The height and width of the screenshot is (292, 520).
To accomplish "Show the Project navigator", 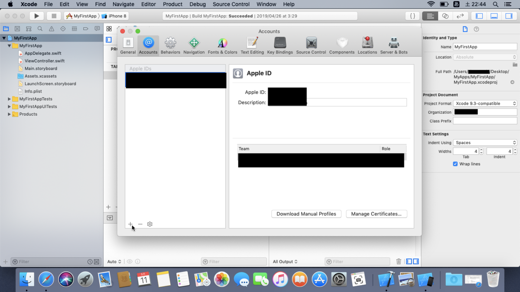I will pyautogui.click(x=6, y=29).
